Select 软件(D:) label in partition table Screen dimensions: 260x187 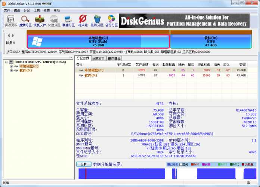[x=91, y=76]
